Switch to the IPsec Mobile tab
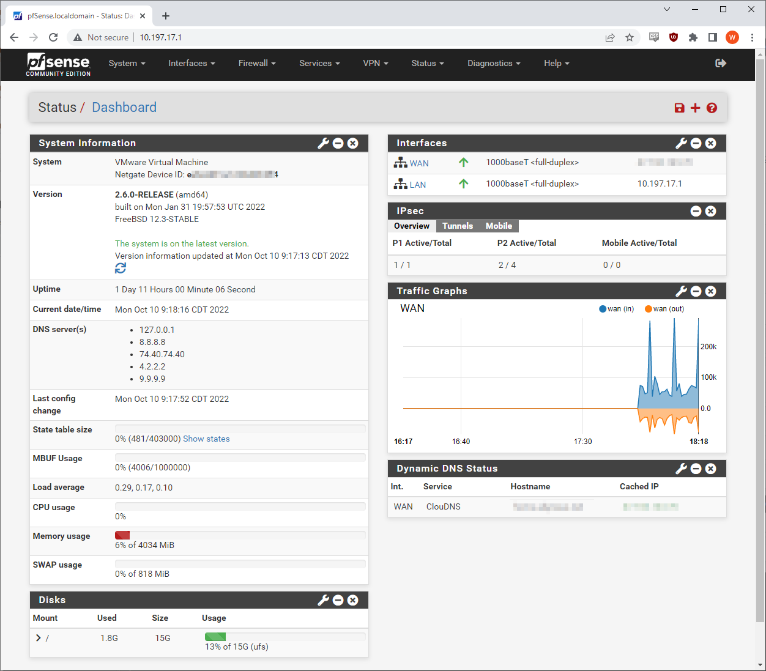Image resolution: width=766 pixels, height=671 pixels. pyautogui.click(x=499, y=226)
